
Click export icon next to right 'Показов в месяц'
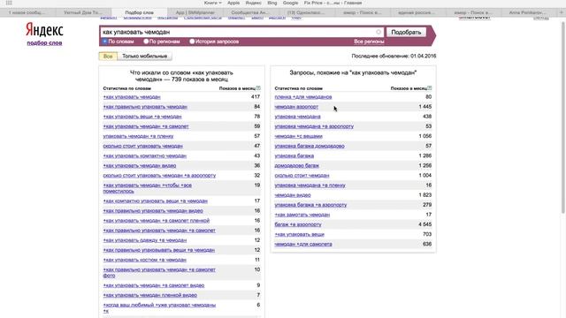pyautogui.click(x=430, y=88)
